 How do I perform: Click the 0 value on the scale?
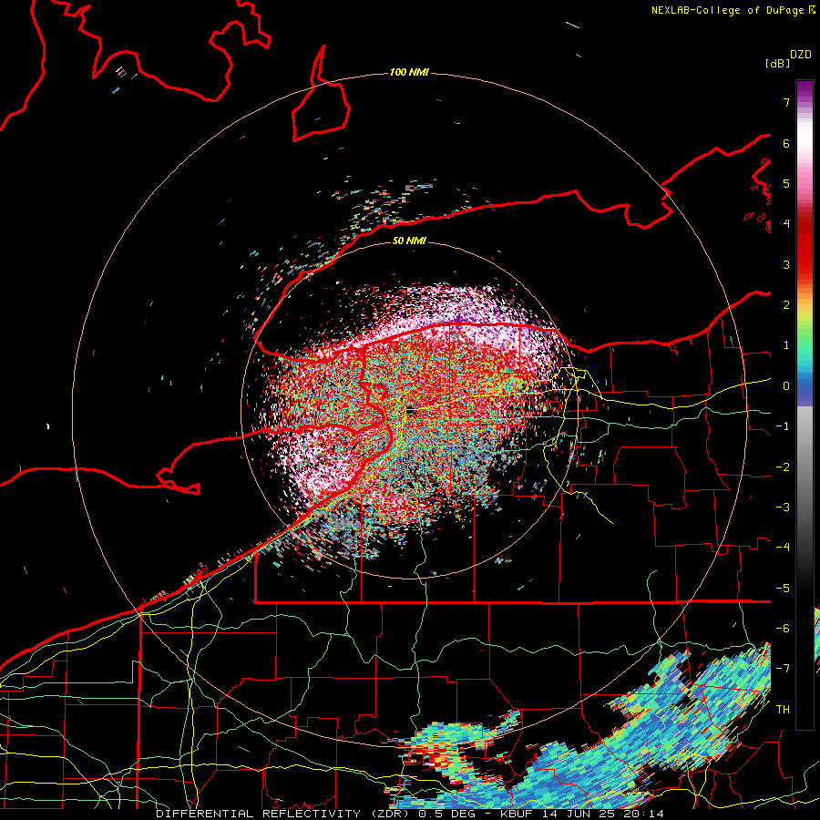coord(786,386)
